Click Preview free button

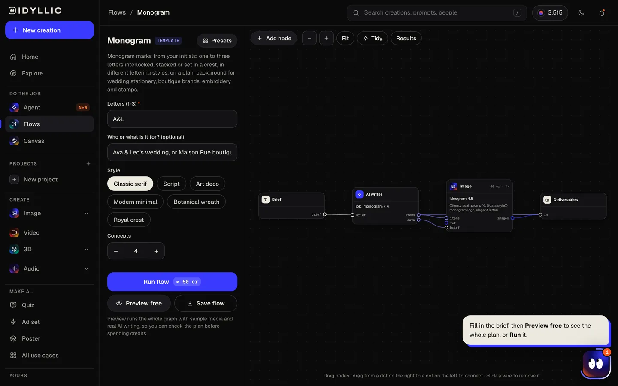(139, 303)
